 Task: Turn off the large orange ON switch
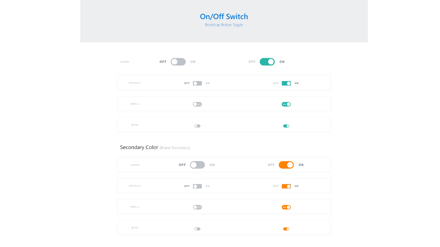[x=286, y=165]
